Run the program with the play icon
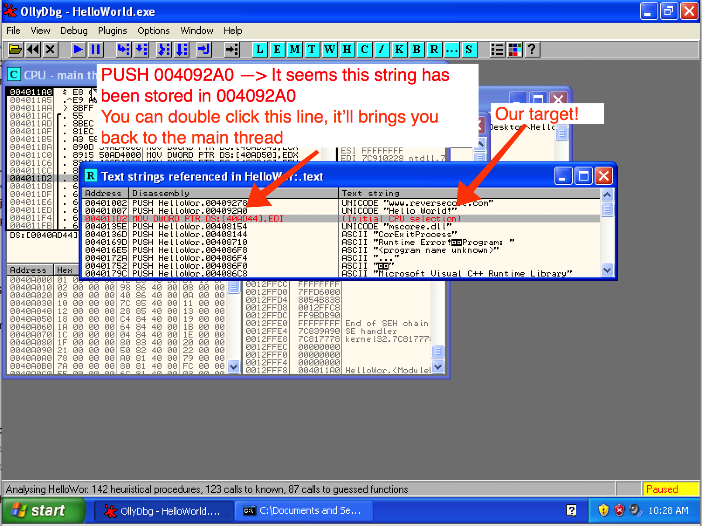 click(x=79, y=49)
